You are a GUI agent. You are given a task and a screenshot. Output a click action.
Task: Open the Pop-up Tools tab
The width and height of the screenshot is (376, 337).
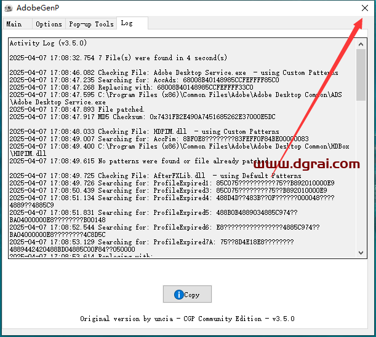point(91,24)
